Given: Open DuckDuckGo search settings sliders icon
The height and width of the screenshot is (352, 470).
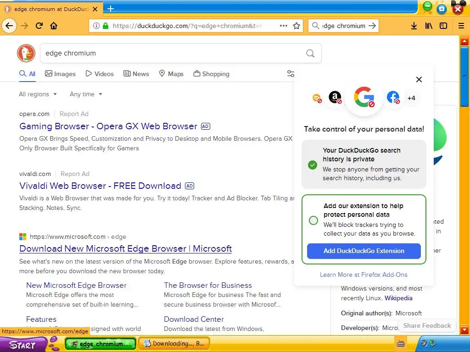Looking at the screenshot, I should pos(291,74).
